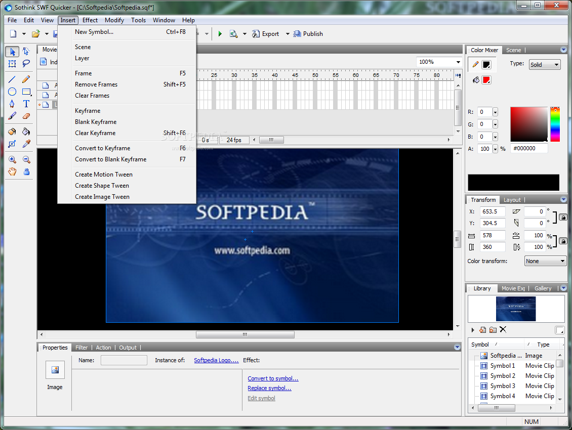The image size is (572, 430).
Task: Switch to the Gallery tab
Action: point(543,288)
